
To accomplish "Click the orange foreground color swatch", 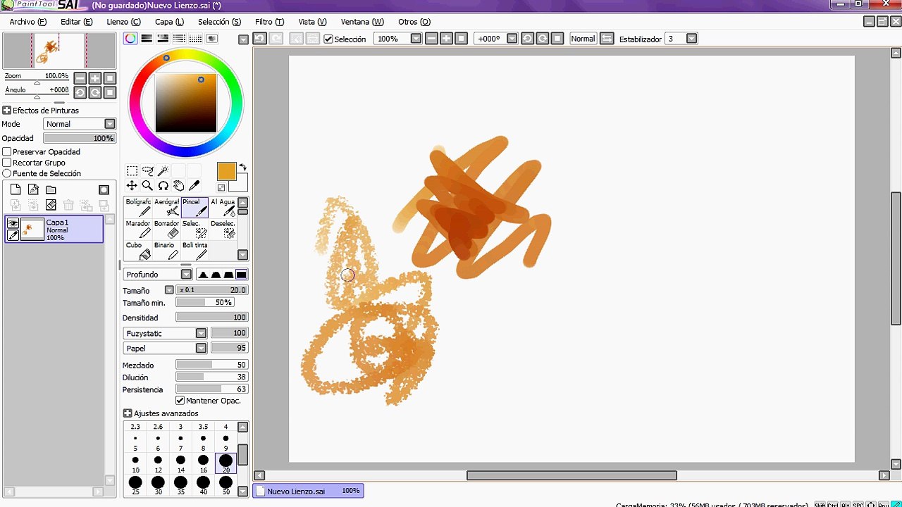I will coord(226,171).
